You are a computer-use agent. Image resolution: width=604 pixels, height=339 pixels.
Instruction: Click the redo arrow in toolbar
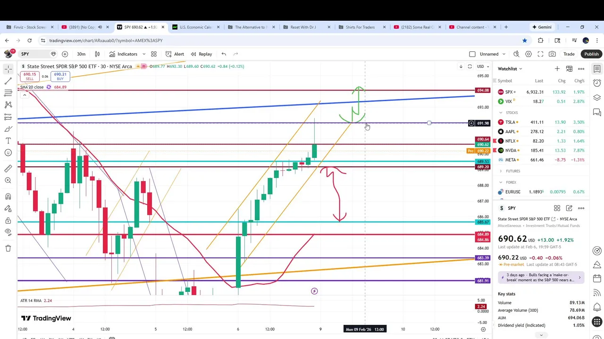[236, 54]
